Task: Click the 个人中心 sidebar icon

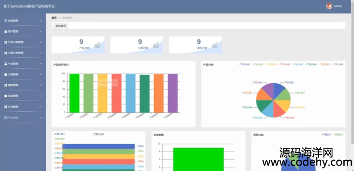Action: 6,118
